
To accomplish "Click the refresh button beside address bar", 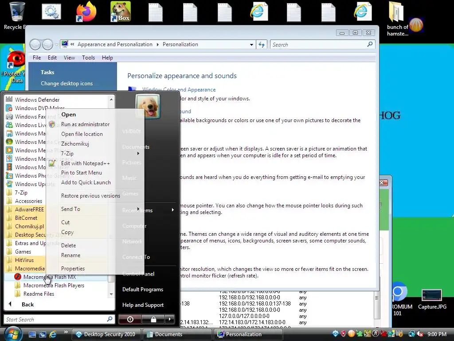I will pyautogui.click(x=262, y=44).
